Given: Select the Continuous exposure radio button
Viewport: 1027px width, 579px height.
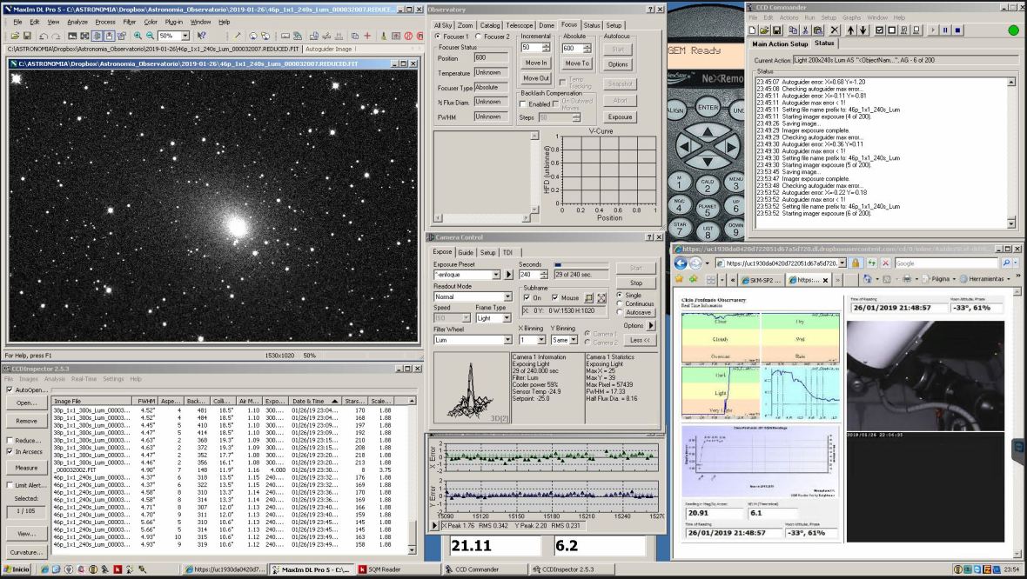Looking at the screenshot, I should click(x=620, y=303).
